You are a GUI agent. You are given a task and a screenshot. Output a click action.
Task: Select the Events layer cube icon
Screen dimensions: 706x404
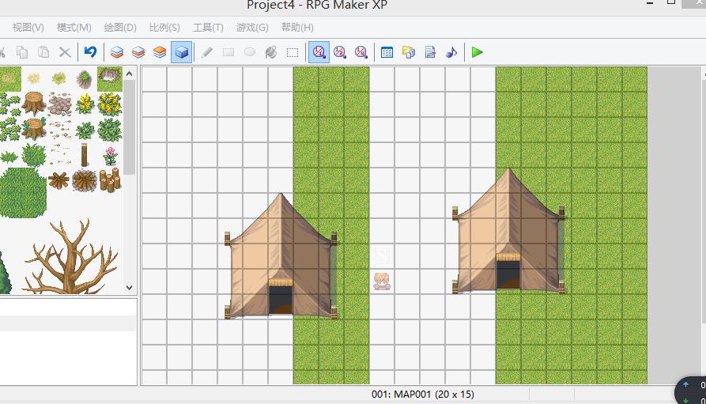(182, 52)
